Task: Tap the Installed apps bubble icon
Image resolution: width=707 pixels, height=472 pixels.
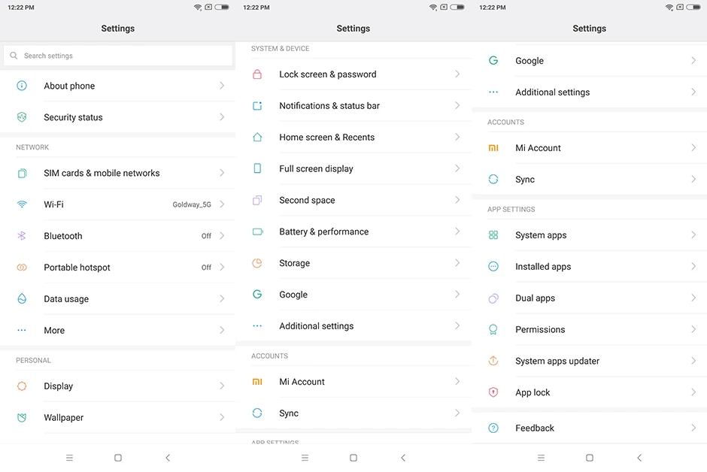Action: coord(493,267)
